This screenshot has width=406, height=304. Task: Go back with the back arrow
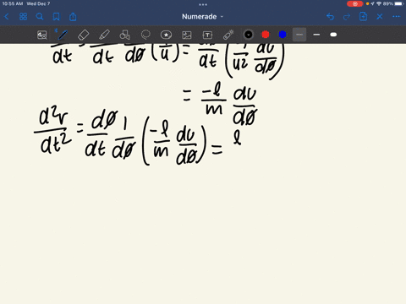click(7, 17)
